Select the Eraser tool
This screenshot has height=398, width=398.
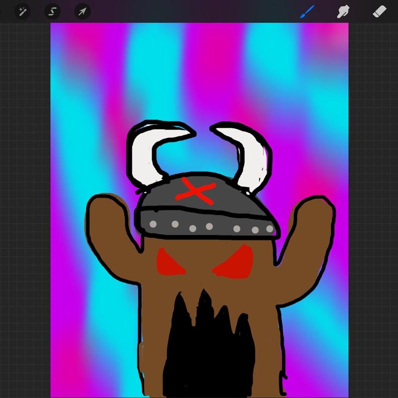(380, 11)
